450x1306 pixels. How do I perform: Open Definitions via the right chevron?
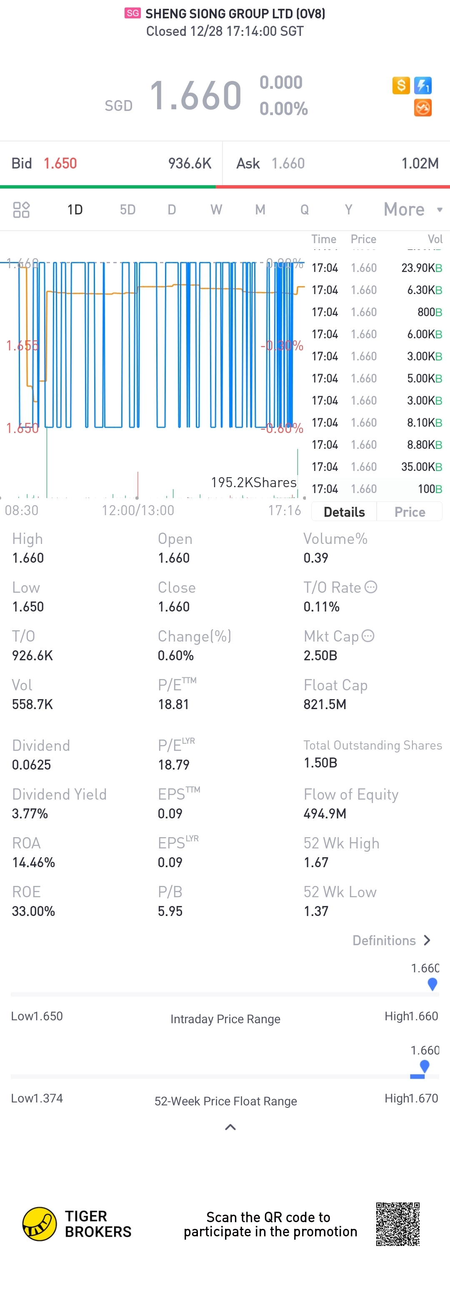[x=427, y=941]
